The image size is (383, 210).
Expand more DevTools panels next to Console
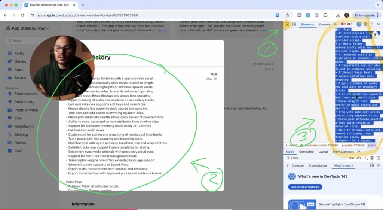click(x=335, y=24)
